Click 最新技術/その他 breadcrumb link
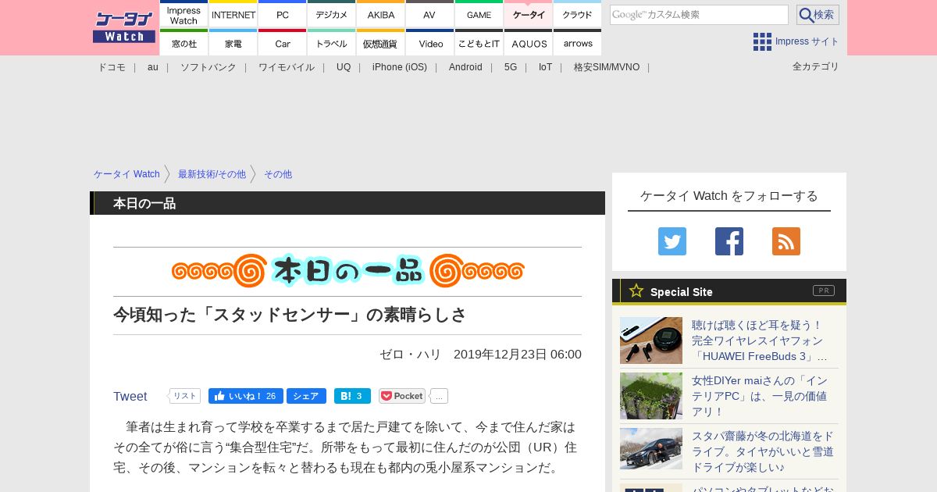 [x=212, y=174]
